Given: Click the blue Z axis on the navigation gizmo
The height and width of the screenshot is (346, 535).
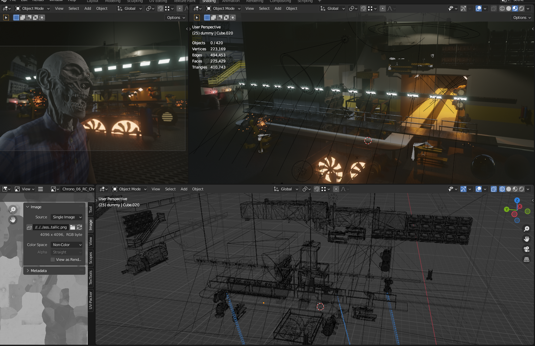Looking at the screenshot, I should coord(517,200).
